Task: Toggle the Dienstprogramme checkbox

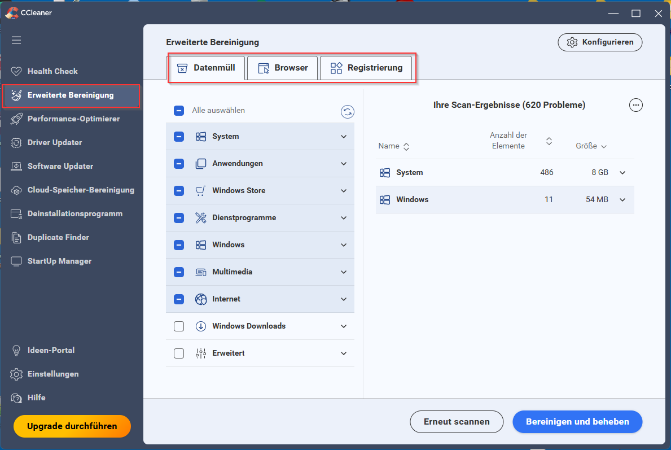Action: [179, 217]
